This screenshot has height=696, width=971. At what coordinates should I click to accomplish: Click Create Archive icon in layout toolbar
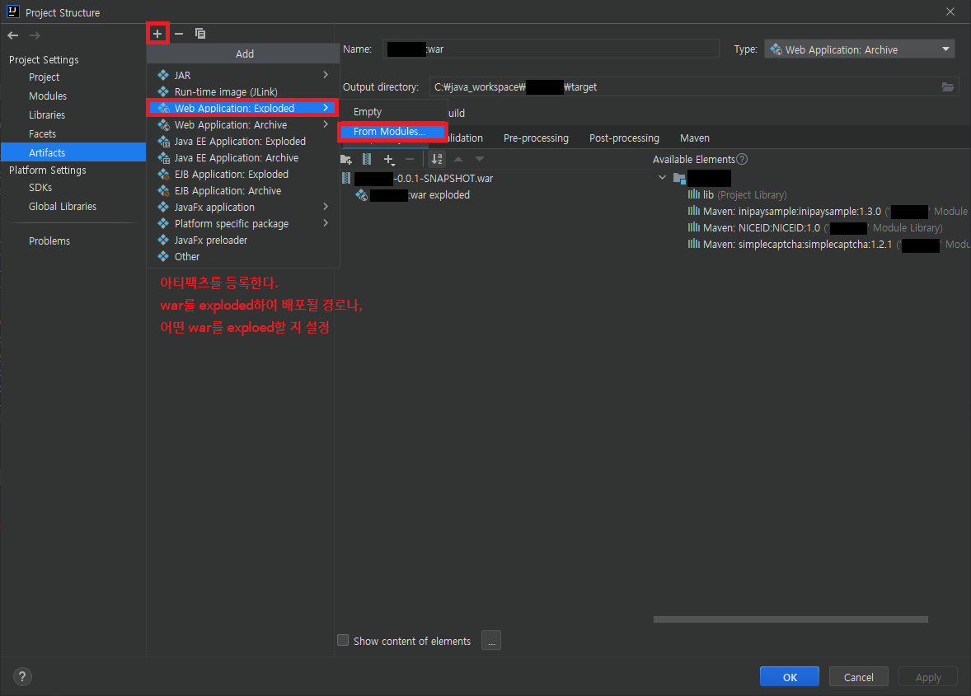[x=367, y=160]
